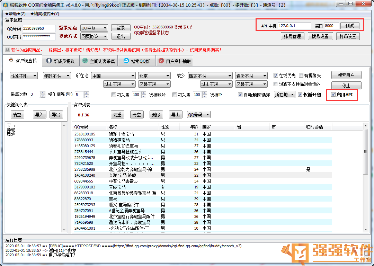
Task: Expand the 省份不限 dropdown
Action: 251,76
